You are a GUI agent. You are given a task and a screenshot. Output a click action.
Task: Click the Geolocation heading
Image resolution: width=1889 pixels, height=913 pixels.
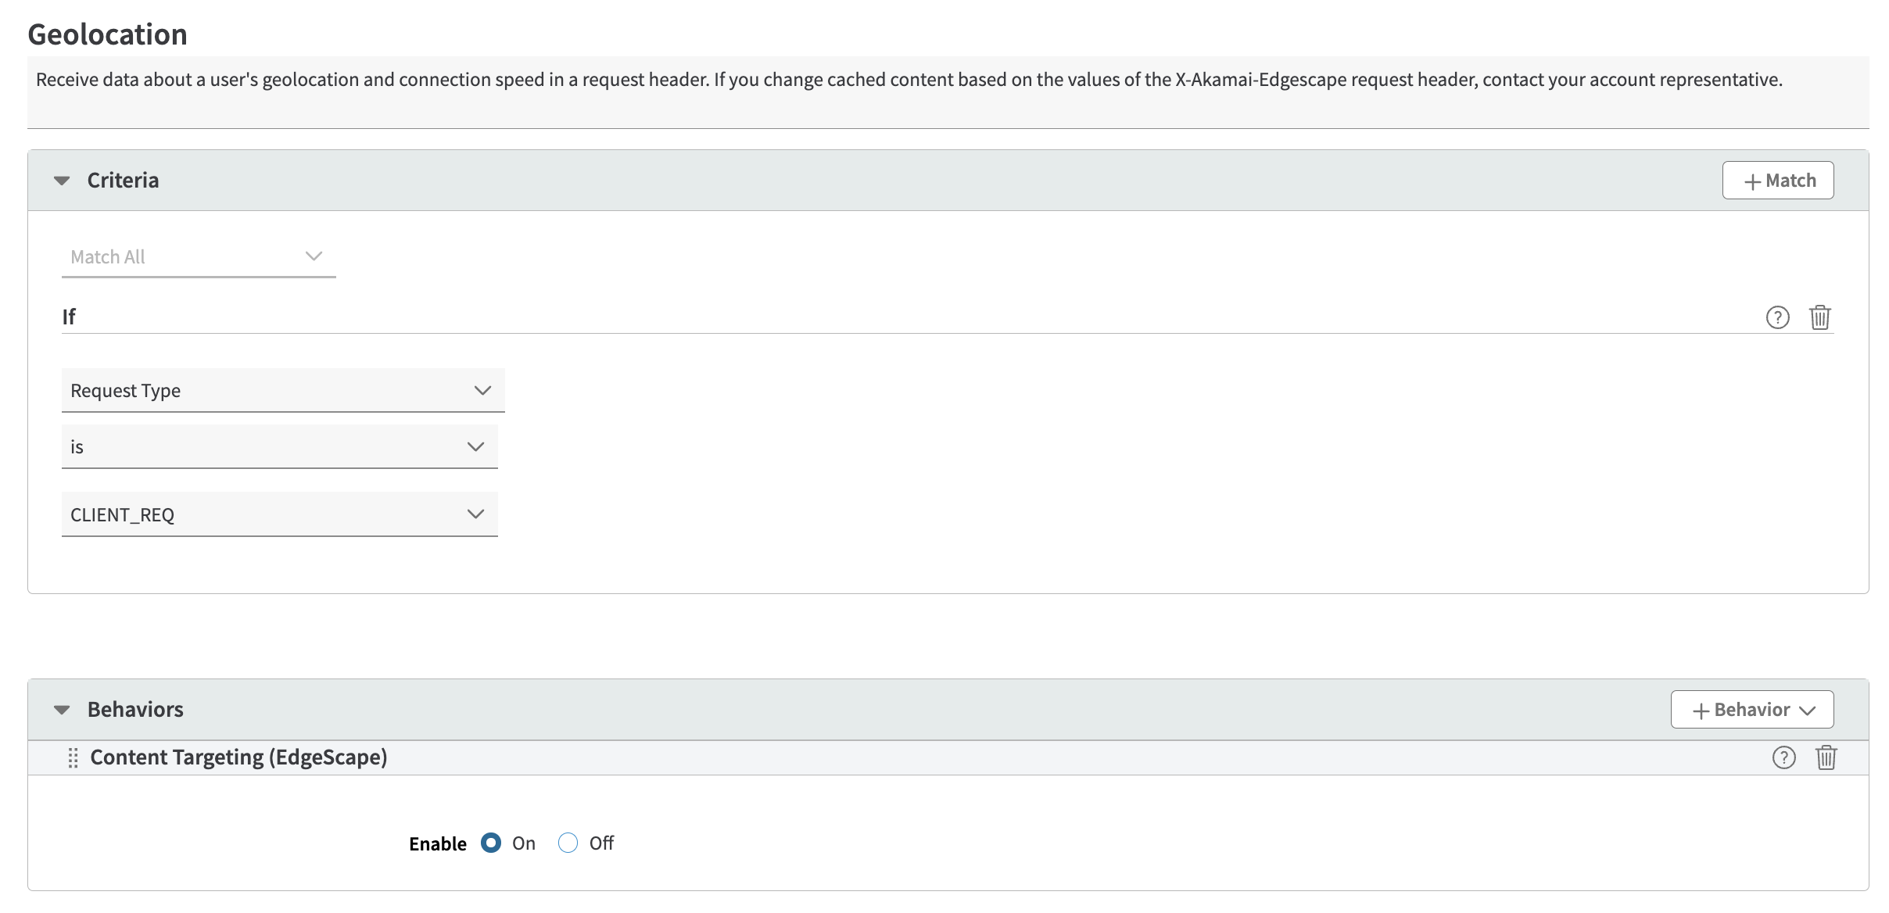pos(107,34)
